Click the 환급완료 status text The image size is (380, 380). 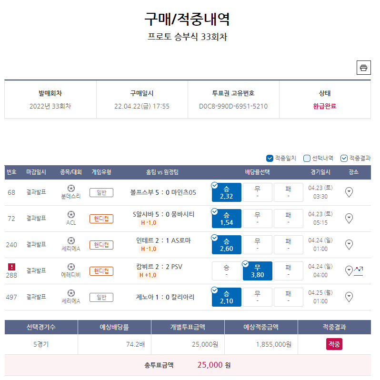[x=324, y=106]
